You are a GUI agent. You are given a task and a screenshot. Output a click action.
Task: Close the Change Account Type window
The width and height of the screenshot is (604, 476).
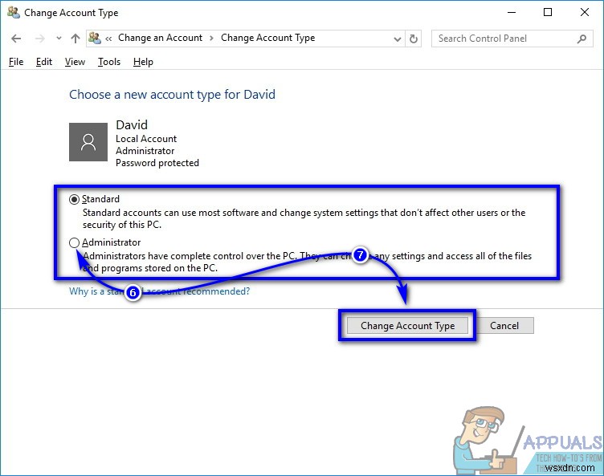point(585,12)
